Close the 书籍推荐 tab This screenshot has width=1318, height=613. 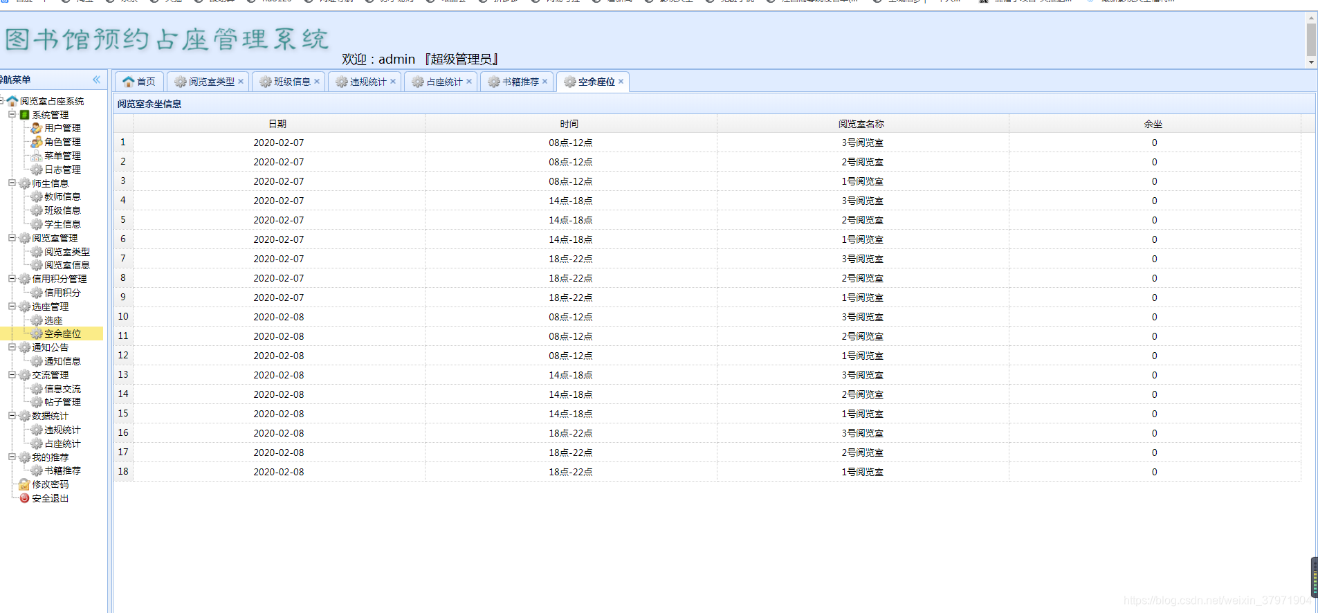pos(545,81)
